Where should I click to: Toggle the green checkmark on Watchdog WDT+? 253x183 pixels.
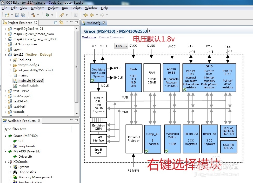[166, 151]
